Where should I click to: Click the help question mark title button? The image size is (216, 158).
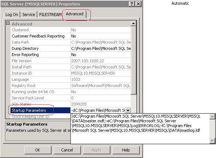pos(131,4)
